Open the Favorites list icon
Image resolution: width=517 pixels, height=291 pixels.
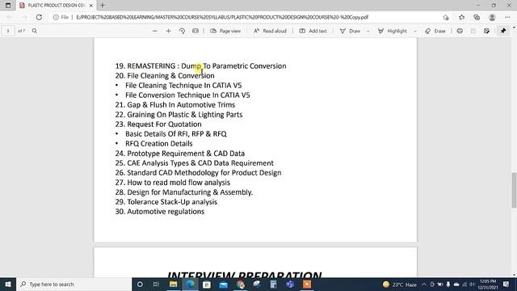click(461, 17)
